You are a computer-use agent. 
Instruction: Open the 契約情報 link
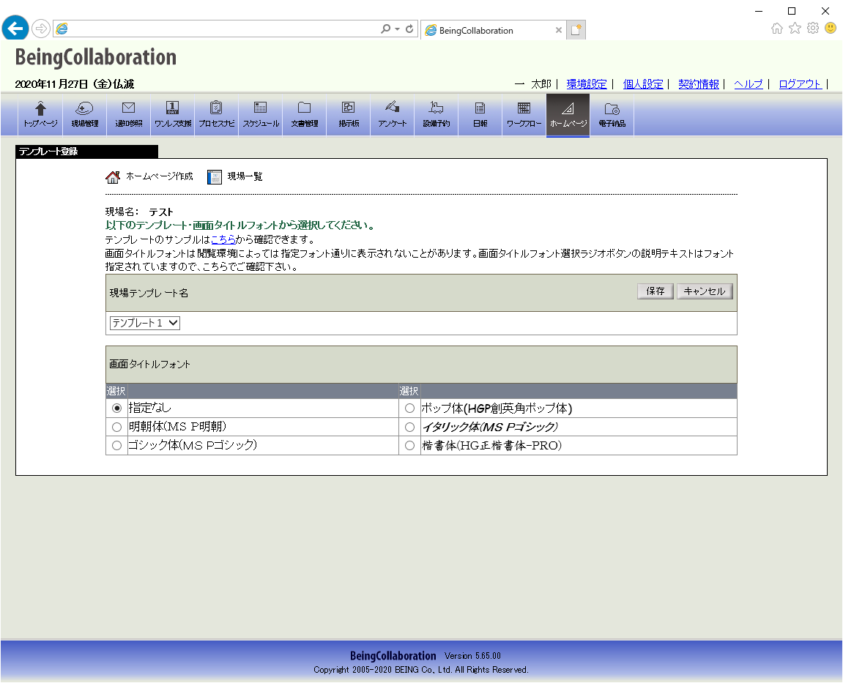pyautogui.click(x=699, y=84)
